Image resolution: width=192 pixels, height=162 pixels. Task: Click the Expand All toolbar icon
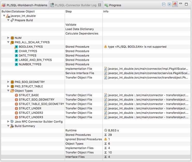point(169,5)
